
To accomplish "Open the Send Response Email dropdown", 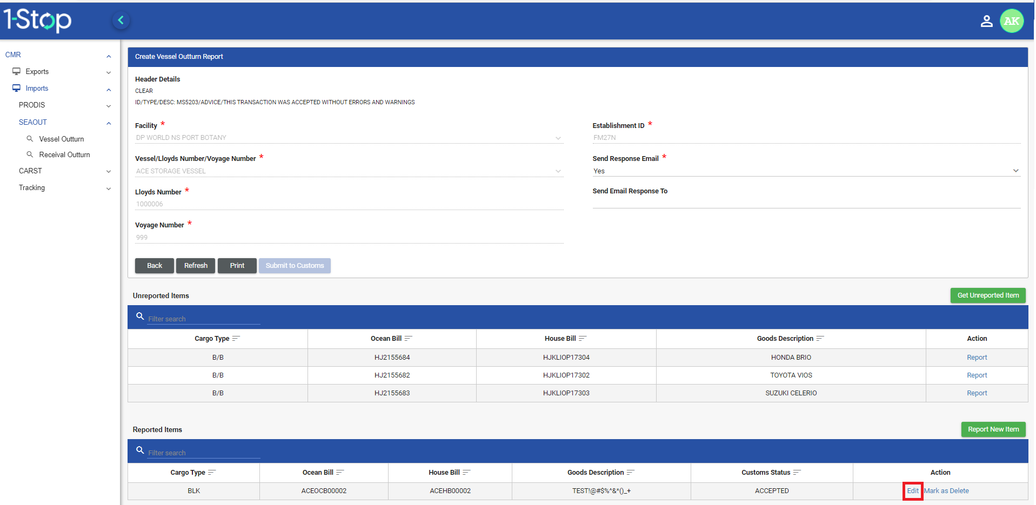I will [x=806, y=171].
